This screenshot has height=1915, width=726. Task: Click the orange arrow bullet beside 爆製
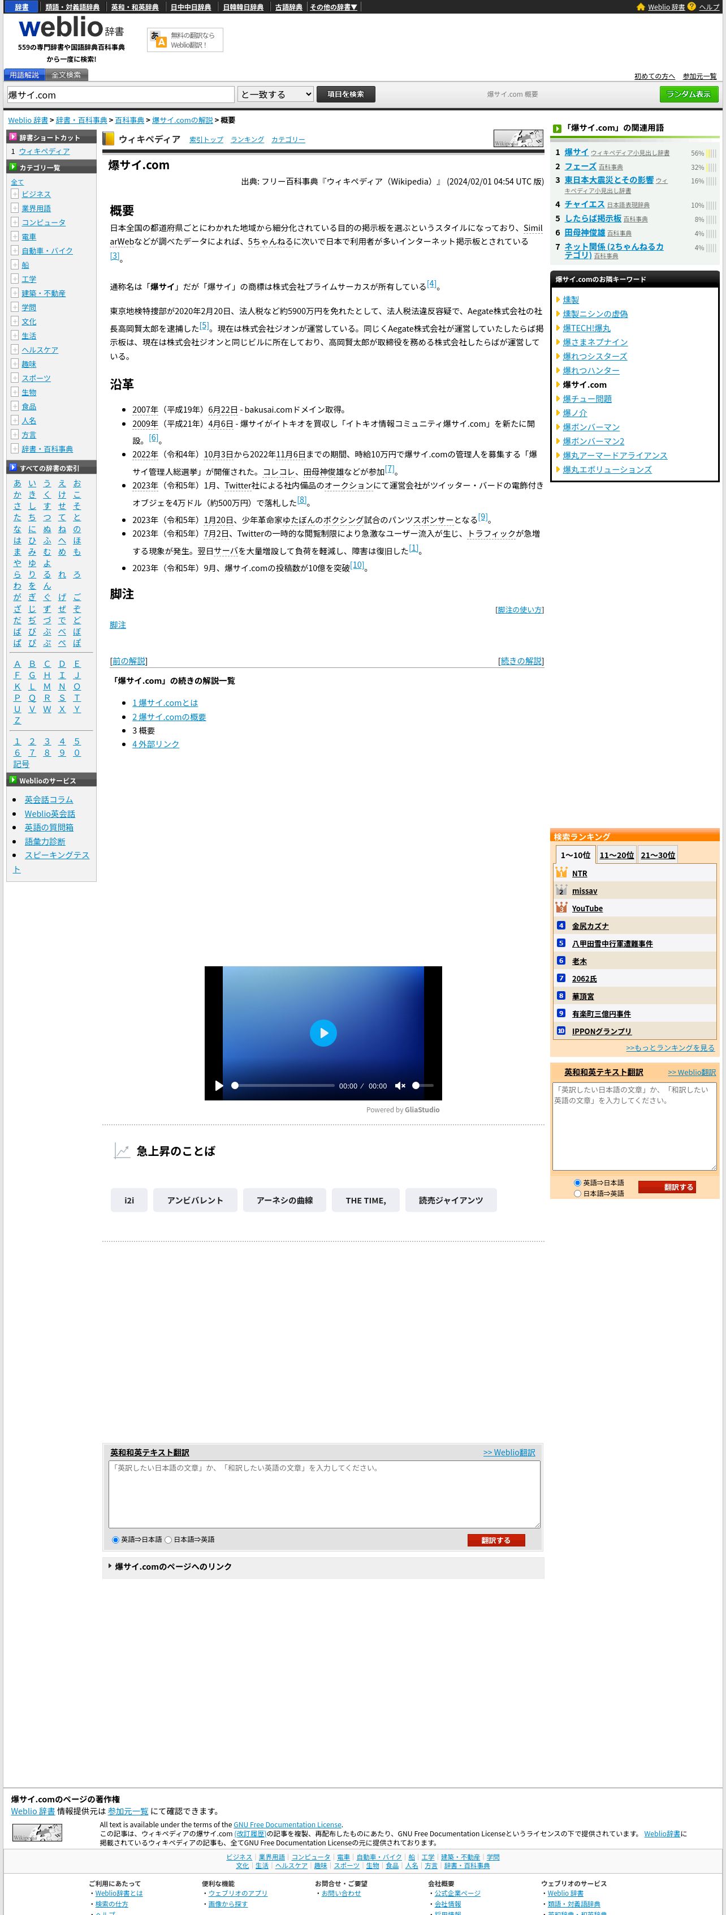pyautogui.click(x=558, y=299)
